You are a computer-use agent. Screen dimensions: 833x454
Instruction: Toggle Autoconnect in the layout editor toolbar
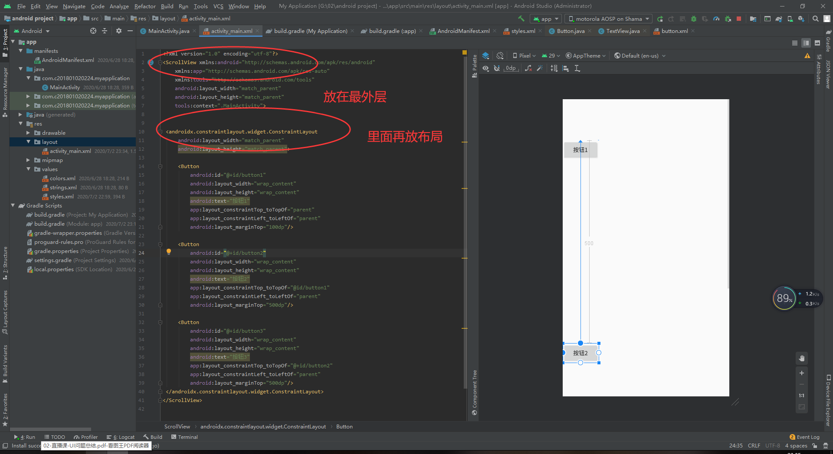pos(497,68)
